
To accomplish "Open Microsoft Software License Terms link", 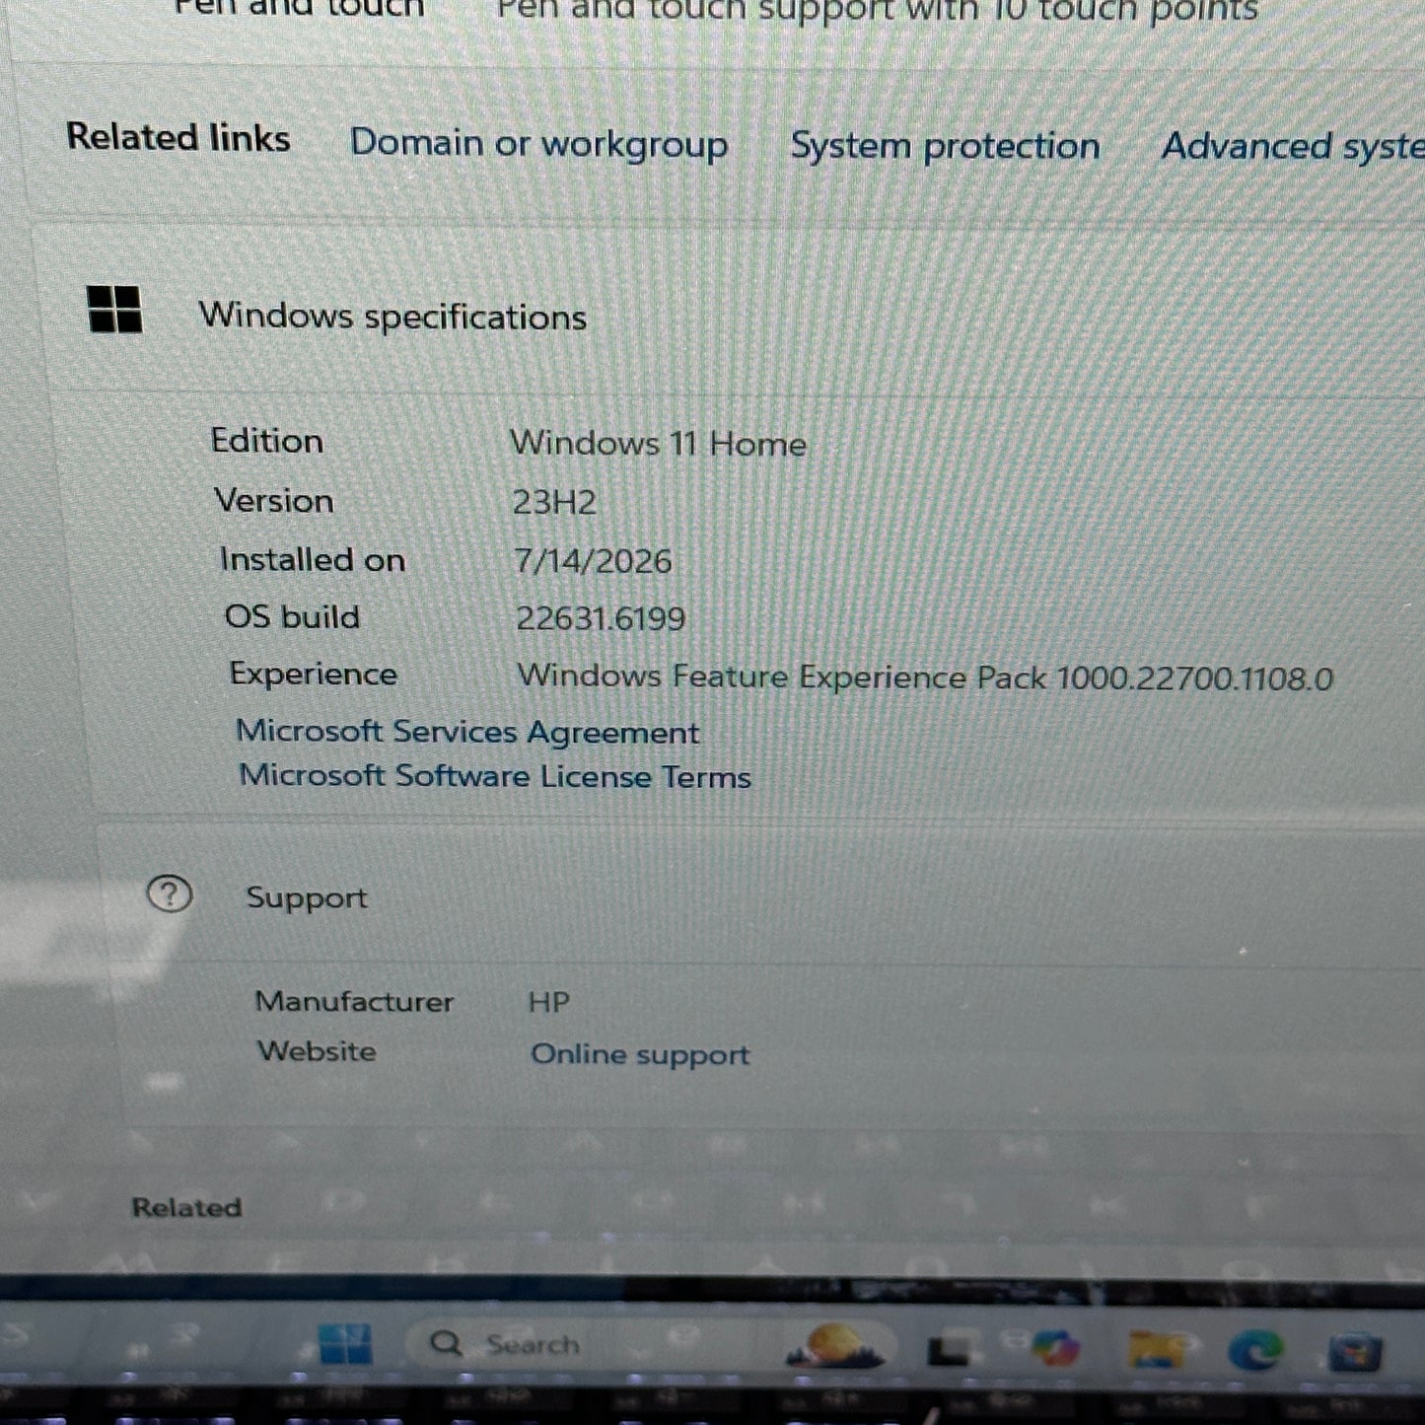I will coord(495,776).
